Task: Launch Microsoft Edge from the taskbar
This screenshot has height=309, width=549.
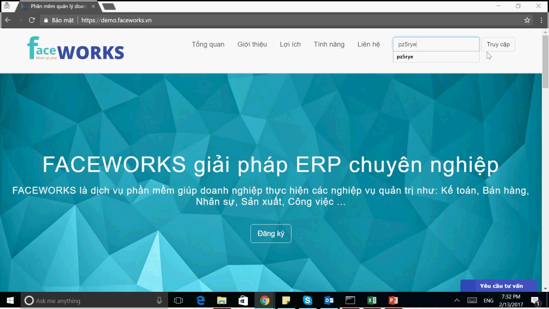Action: point(200,300)
